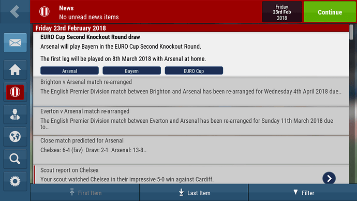Open the search magnifier icon
The width and height of the screenshot is (357, 201).
click(x=15, y=159)
